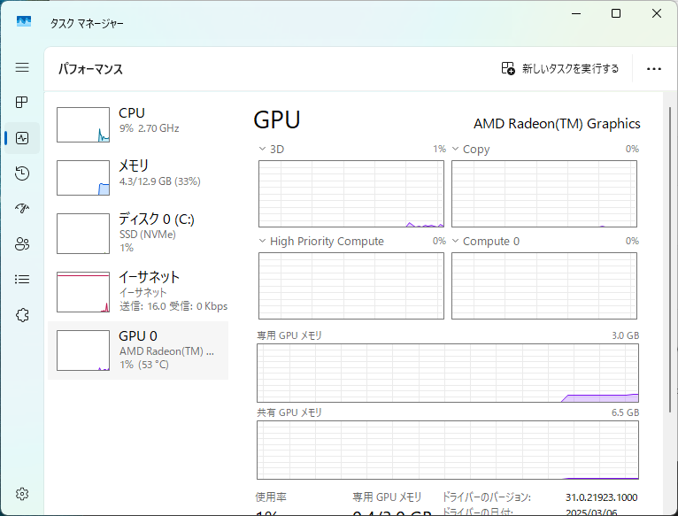The image size is (678, 516).
Task: Select イーサネット network resource
Action: [x=138, y=290]
